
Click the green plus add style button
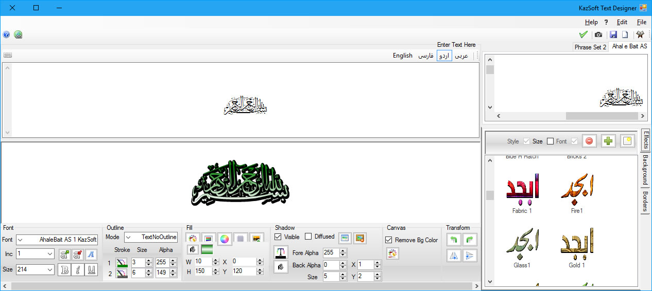tap(608, 141)
